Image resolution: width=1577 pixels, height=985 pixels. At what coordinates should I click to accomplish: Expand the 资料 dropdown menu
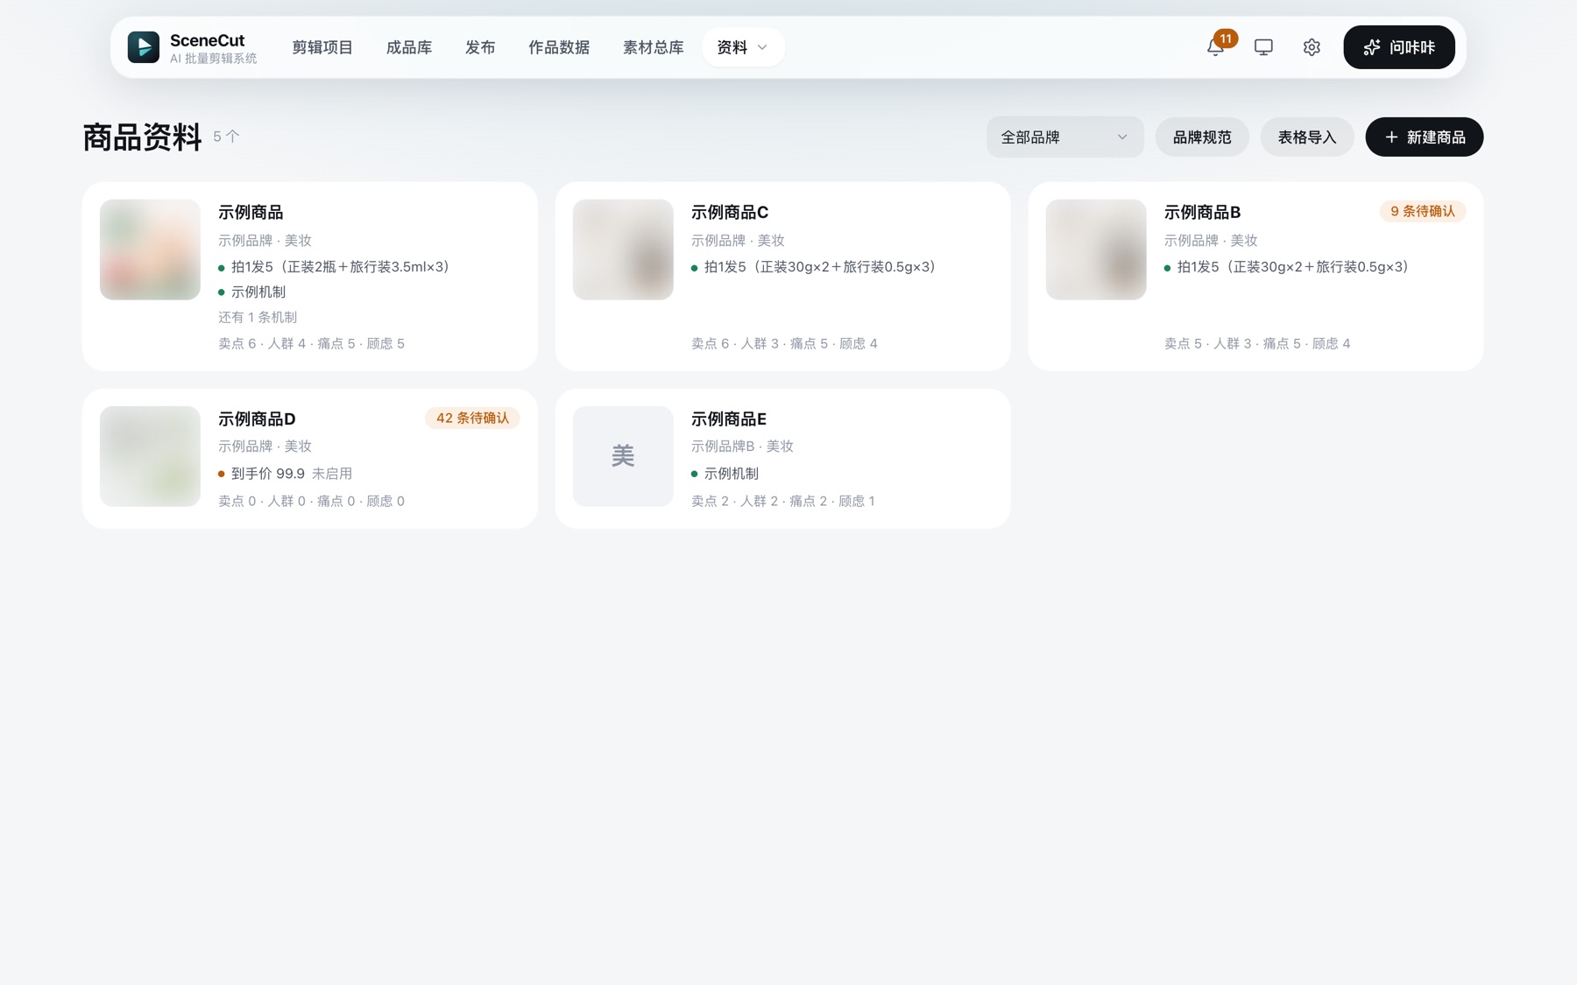743,47
